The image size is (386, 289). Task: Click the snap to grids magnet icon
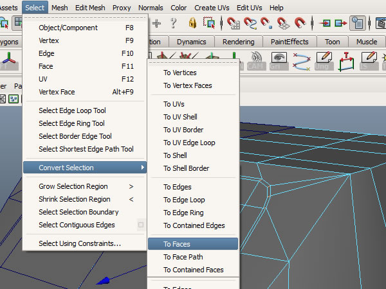coord(233,22)
